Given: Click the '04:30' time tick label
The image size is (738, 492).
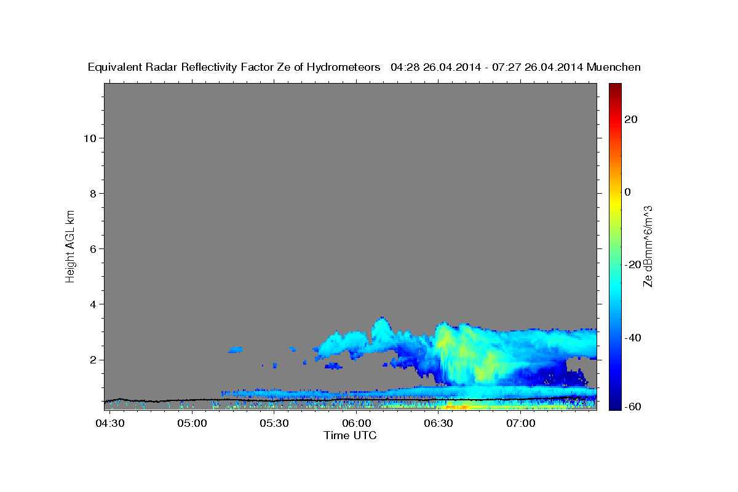Looking at the screenshot, I should coord(110,424).
